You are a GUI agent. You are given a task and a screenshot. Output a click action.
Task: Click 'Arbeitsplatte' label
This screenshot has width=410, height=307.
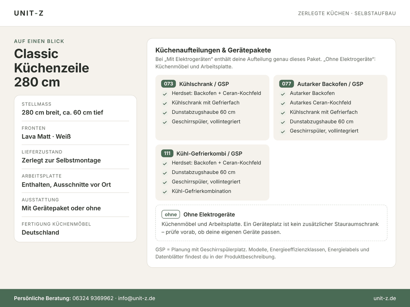tap(42, 176)
